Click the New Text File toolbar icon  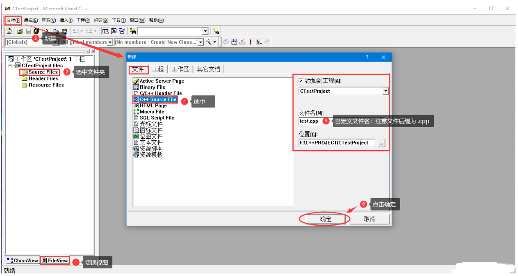click(x=9, y=31)
